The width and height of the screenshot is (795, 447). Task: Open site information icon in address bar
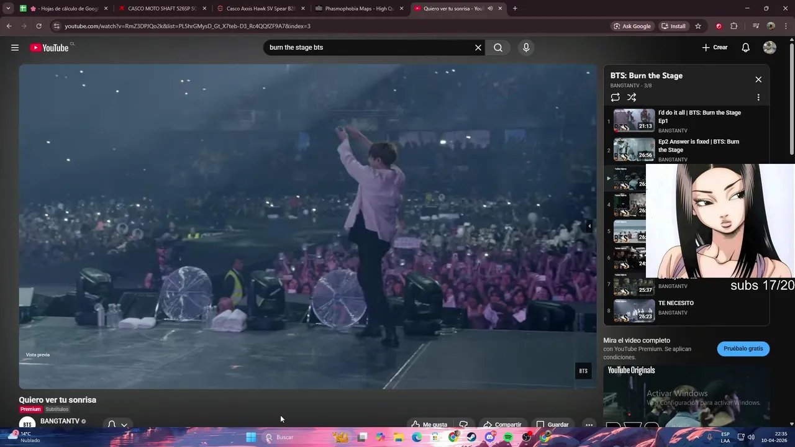coord(57,26)
